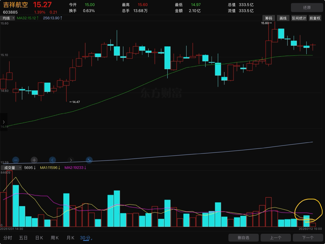
Task: Click the 流值 333.5亿 value
Action: coord(246,11)
